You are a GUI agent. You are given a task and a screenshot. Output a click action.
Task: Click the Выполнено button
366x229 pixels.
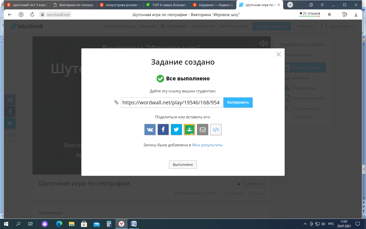click(x=183, y=165)
